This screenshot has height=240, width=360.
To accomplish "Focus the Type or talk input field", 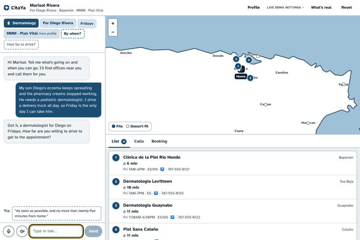I will (56, 231).
